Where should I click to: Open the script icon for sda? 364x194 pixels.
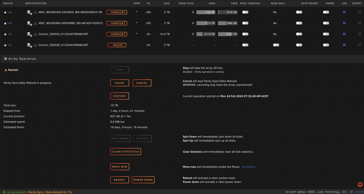[360, 12]
